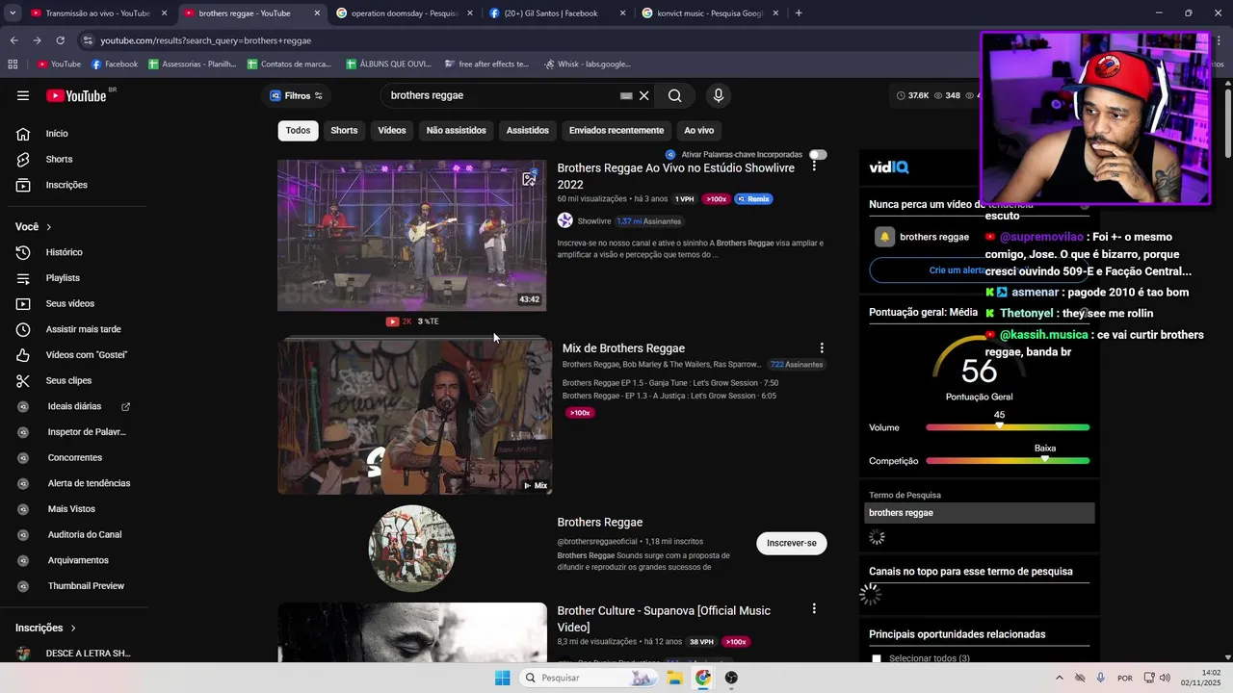This screenshot has width=1233, height=693.
Task: Toggle Ativar Palavras-chave Incorporadas switch
Action: tap(818, 155)
